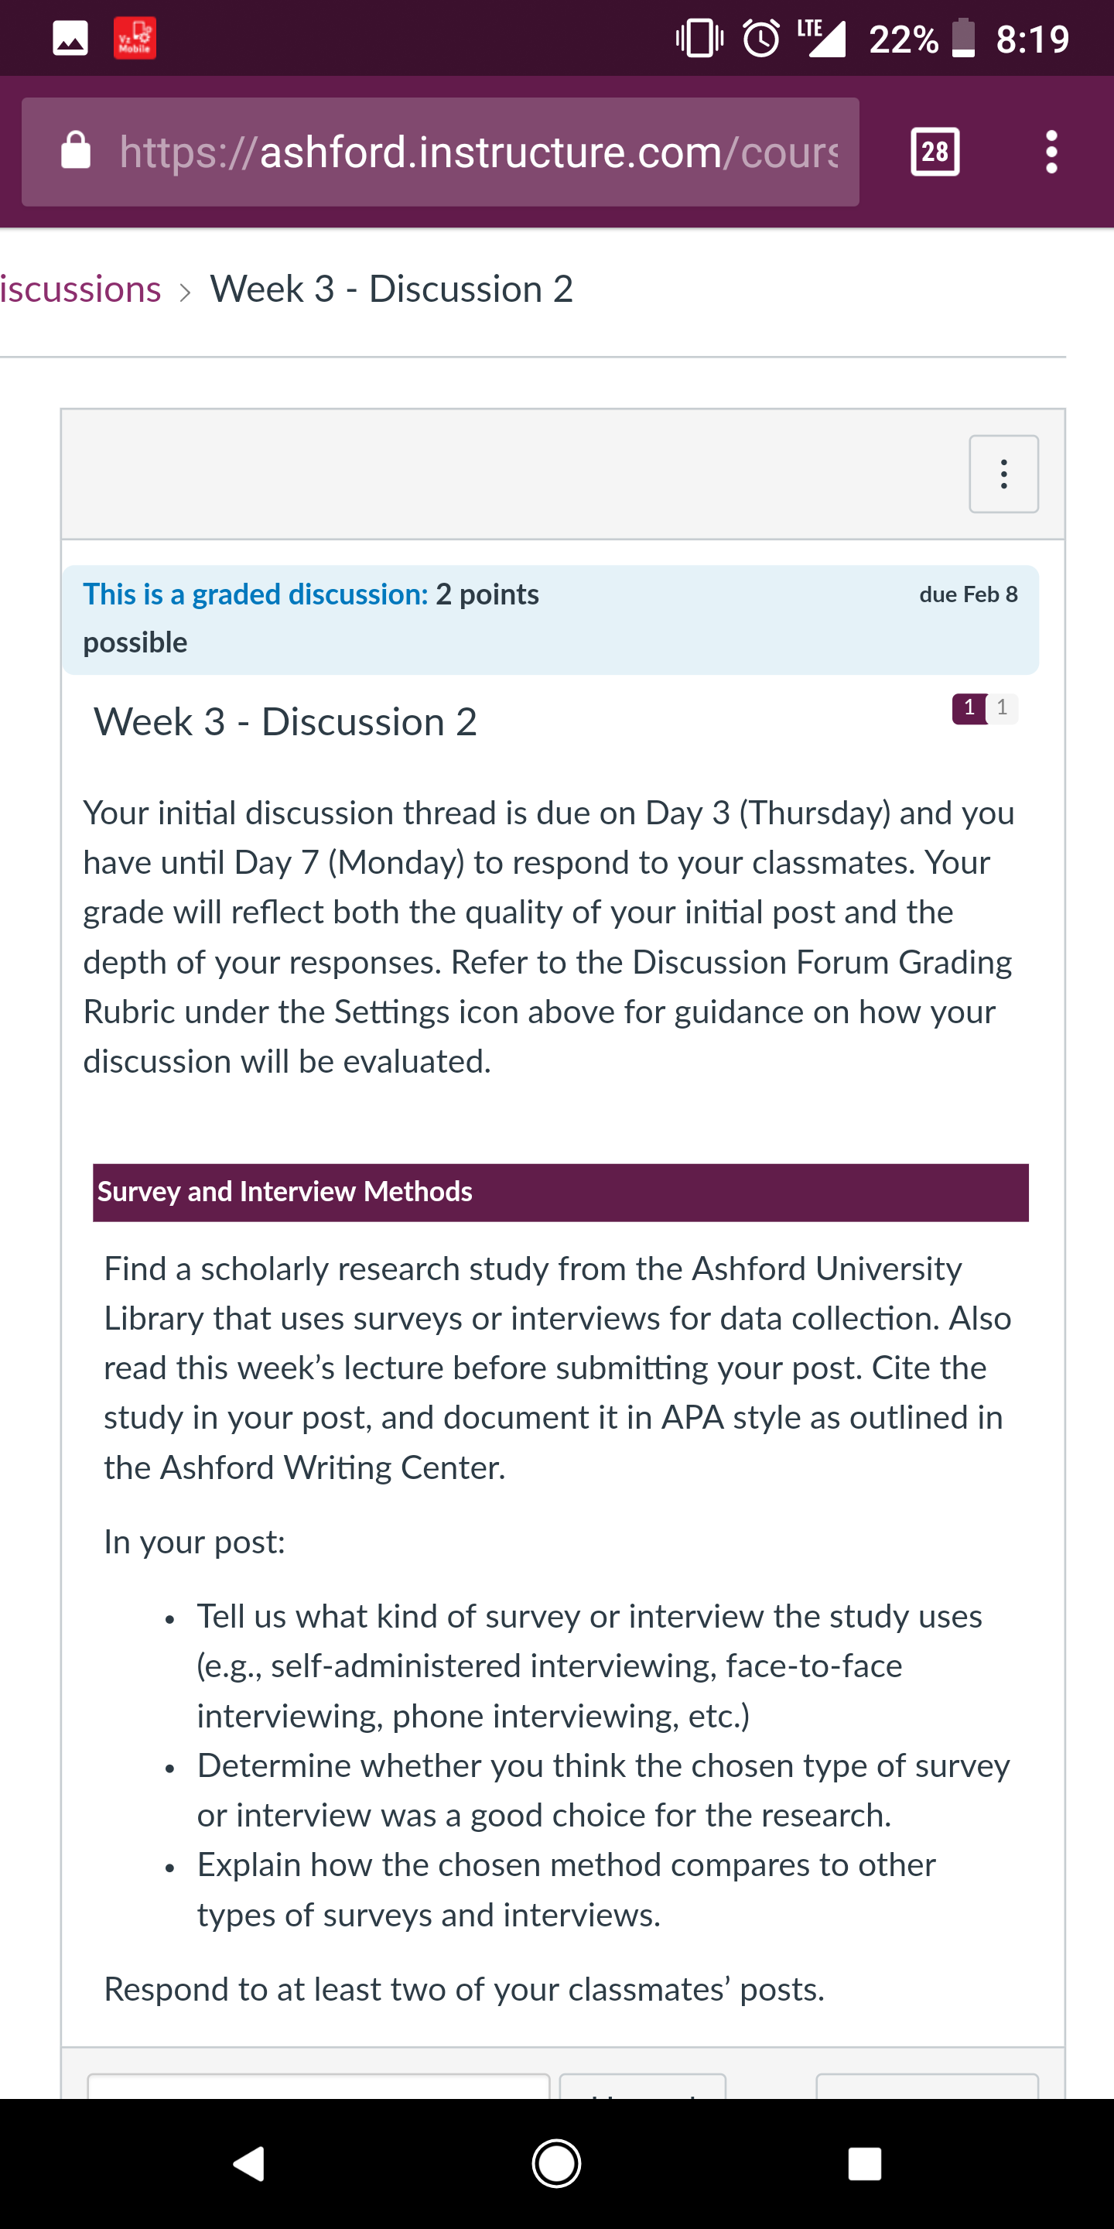Screen dimensions: 1114x2229
Task: Open the browser tabs switcher showing 28
Action: 935,152
